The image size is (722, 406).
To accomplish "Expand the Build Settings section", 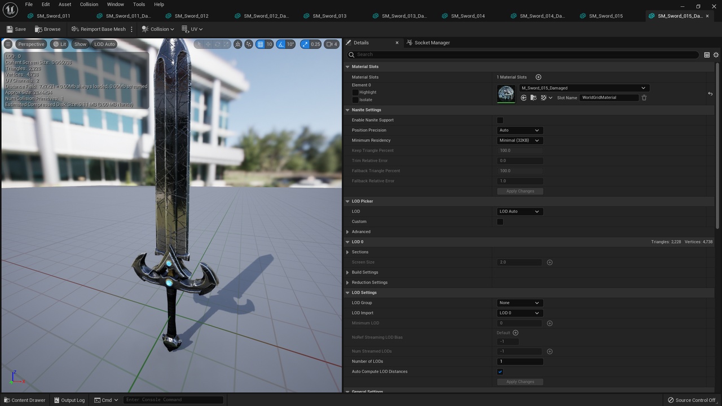I will 347,272.
